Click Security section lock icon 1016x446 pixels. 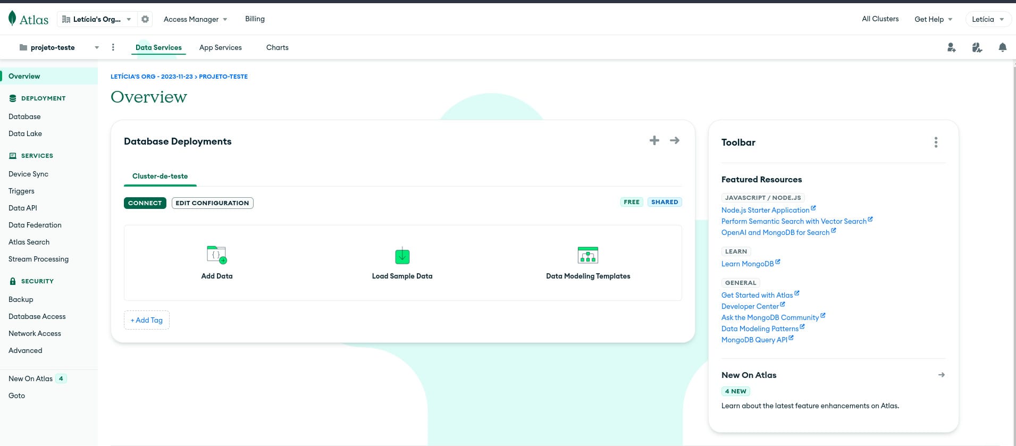(x=13, y=281)
